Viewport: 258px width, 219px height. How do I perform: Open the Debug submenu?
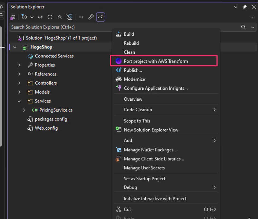point(166,187)
